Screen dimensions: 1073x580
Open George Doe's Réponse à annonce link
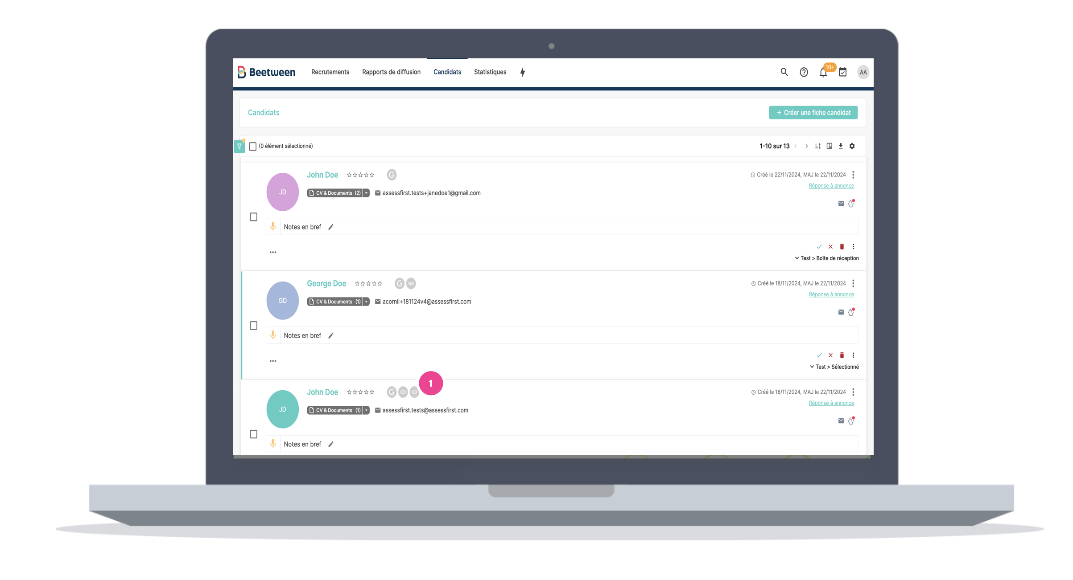(x=831, y=294)
